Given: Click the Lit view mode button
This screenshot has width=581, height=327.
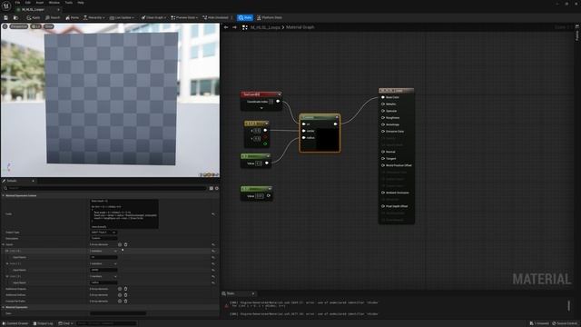Looking at the screenshot, I should 36,26.
